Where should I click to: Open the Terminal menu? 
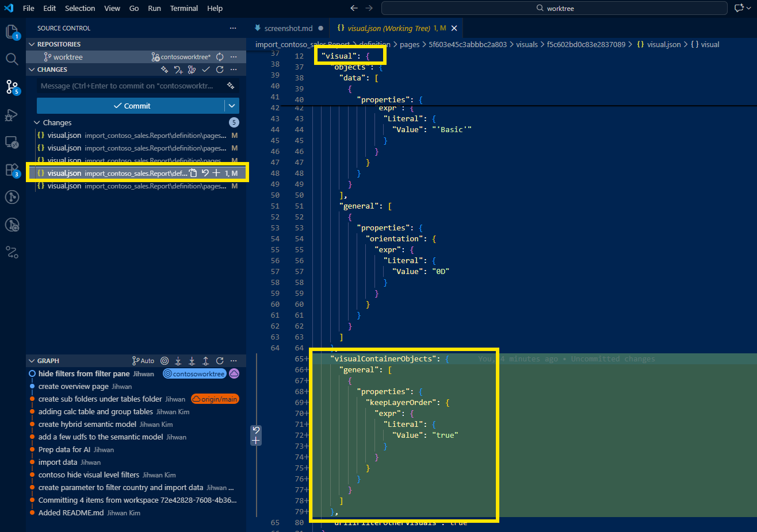tap(184, 8)
